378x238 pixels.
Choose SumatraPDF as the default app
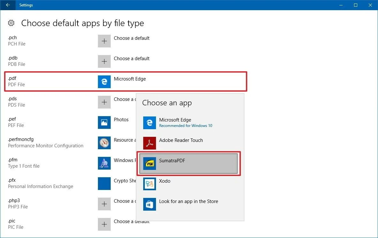point(189,164)
